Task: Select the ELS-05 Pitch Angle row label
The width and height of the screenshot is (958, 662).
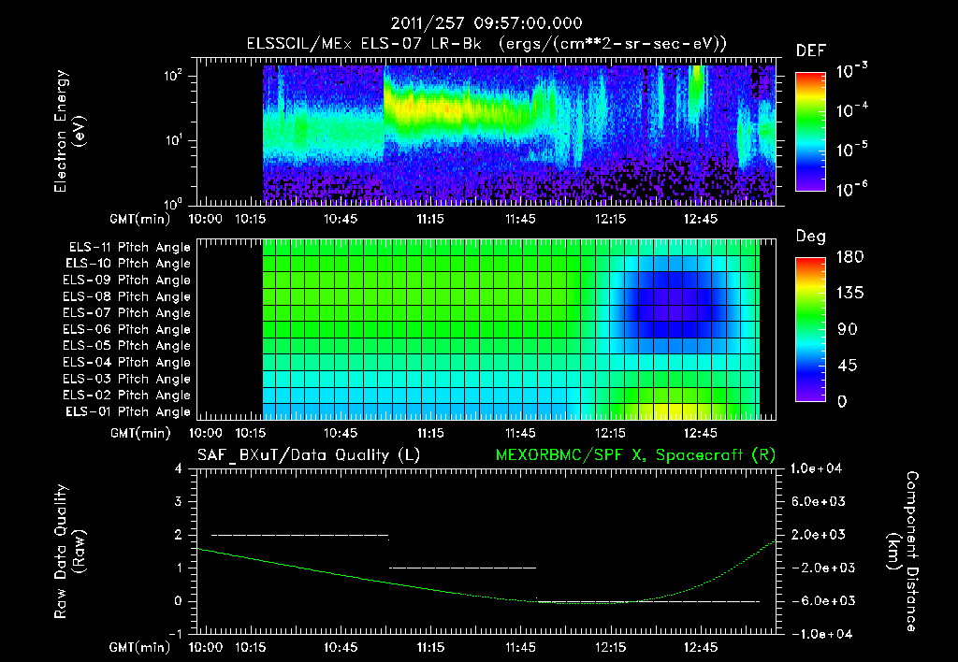Action: tap(126, 346)
